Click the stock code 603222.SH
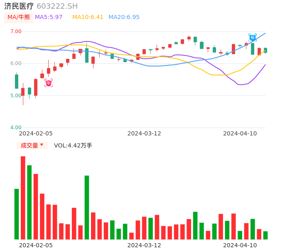This screenshot has width=285, height=251. (x=57, y=6)
